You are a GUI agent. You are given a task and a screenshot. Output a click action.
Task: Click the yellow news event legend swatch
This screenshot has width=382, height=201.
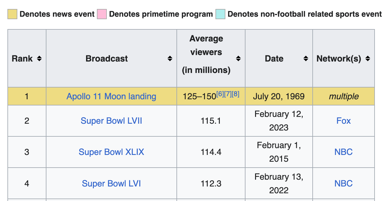(12, 14)
